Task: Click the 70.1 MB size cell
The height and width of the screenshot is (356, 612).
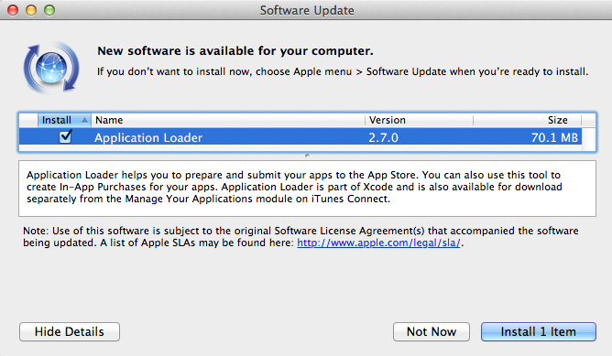Action: [554, 137]
